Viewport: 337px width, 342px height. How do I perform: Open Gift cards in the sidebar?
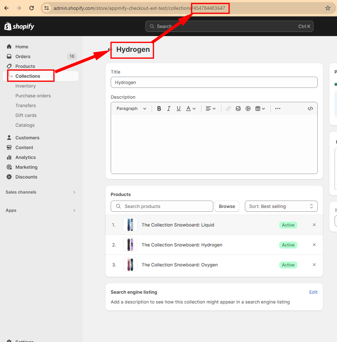26,116
